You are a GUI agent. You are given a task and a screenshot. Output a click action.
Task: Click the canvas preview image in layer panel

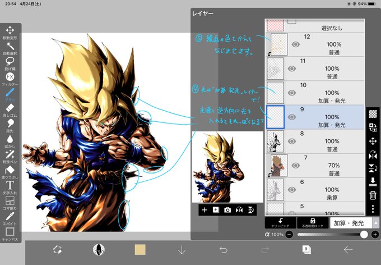[227, 167]
